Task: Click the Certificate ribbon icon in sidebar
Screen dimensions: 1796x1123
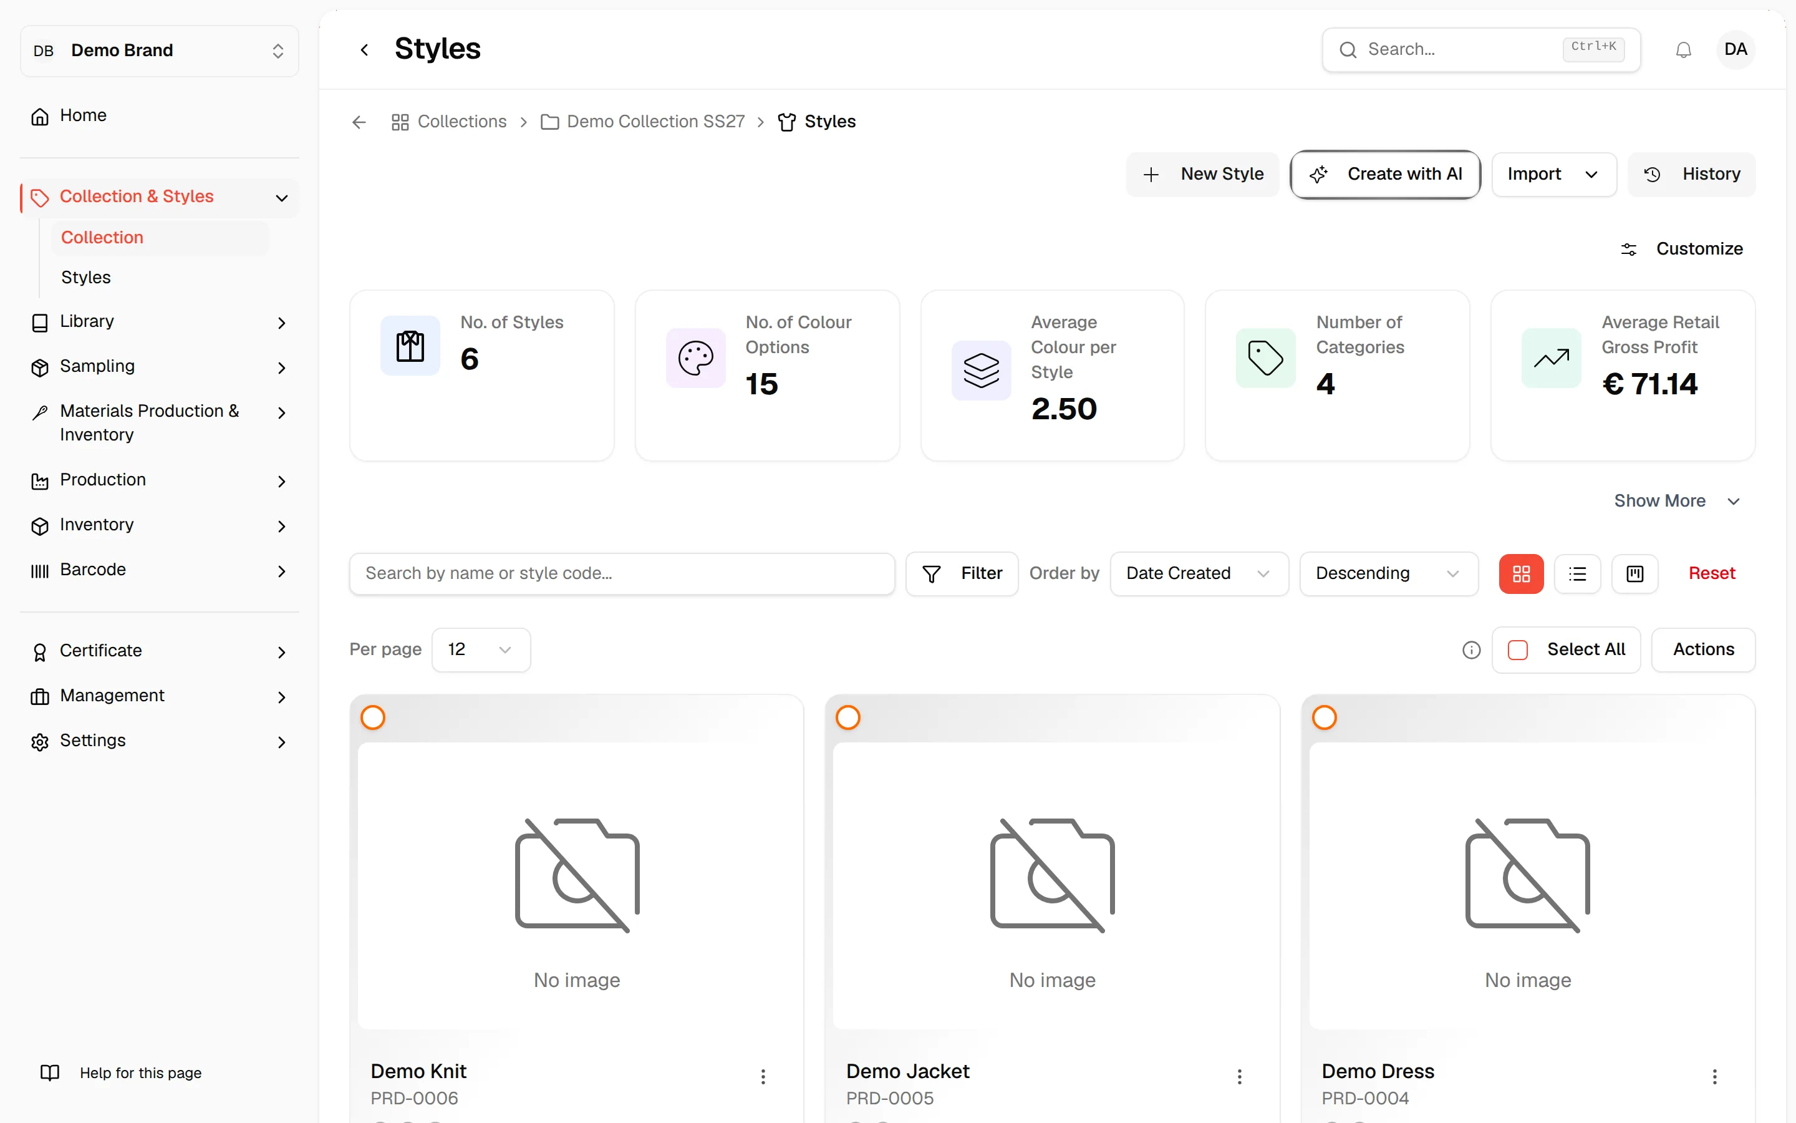Action: point(40,652)
